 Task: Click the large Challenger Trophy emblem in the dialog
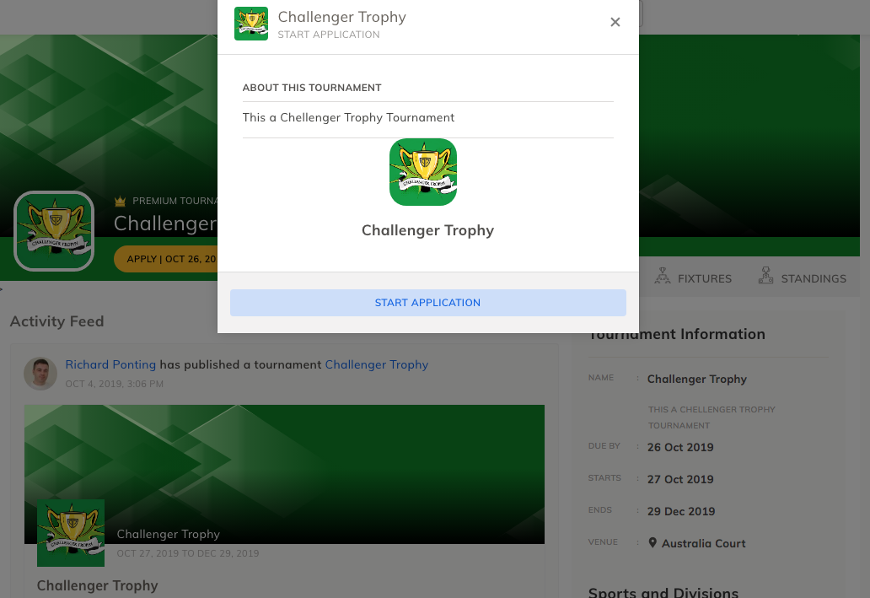click(423, 172)
